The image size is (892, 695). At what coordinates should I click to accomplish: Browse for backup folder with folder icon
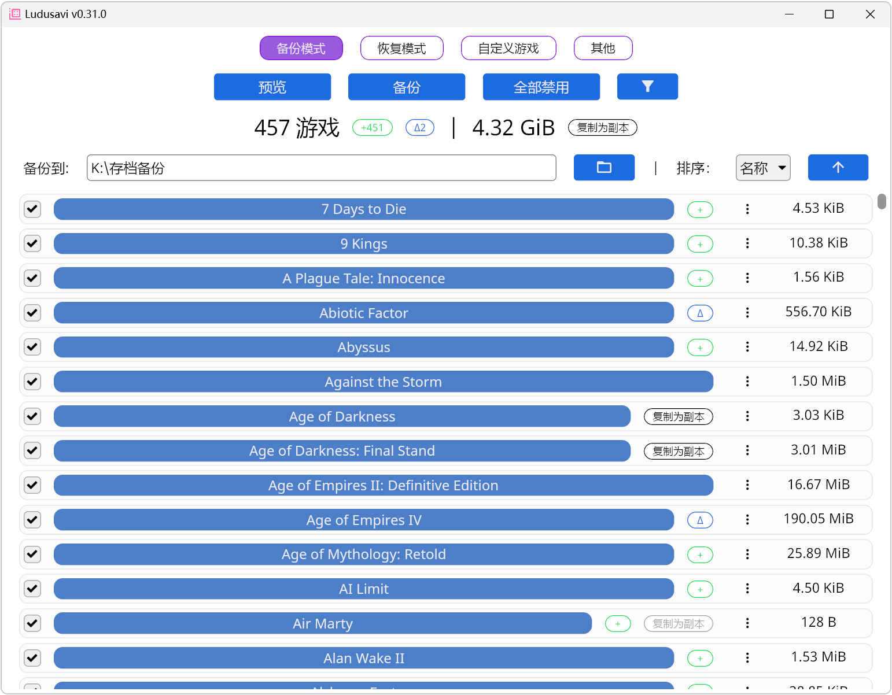pyautogui.click(x=604, y=168)
